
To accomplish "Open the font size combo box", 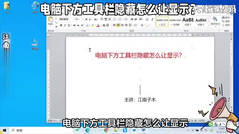I will pyautogui.click(x=80, y=19).
